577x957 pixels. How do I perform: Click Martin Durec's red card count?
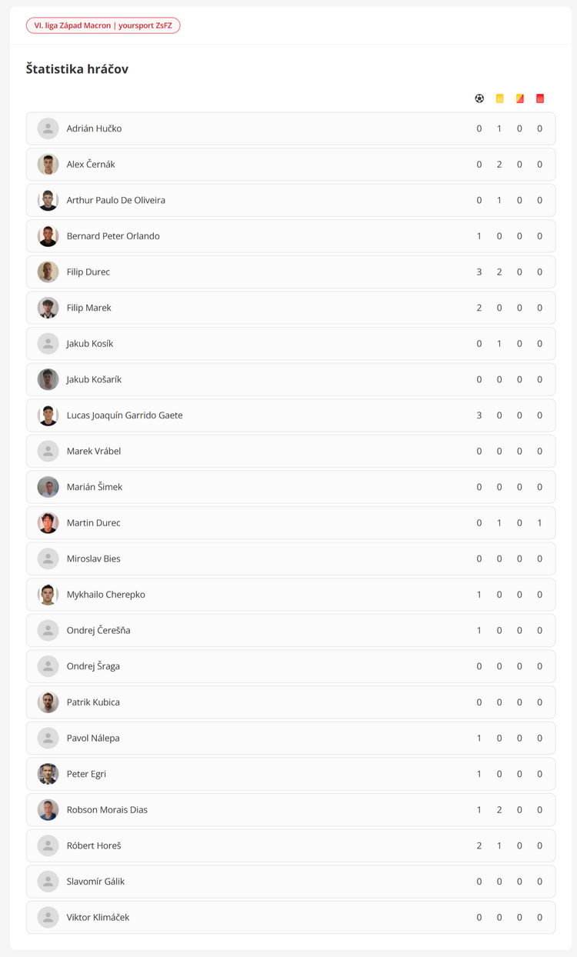tap(539, 523)
